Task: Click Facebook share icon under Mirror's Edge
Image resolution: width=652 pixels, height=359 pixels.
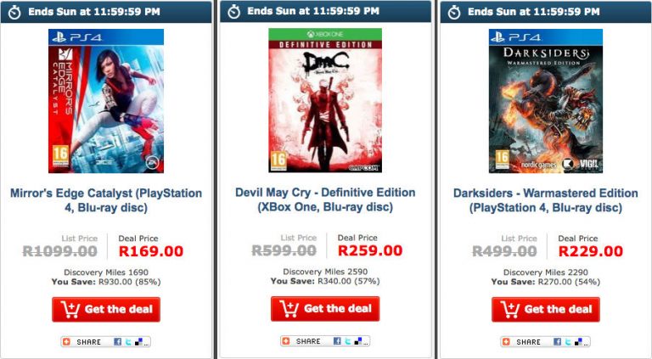Action: pyautogui.click(x=118, y=341)
